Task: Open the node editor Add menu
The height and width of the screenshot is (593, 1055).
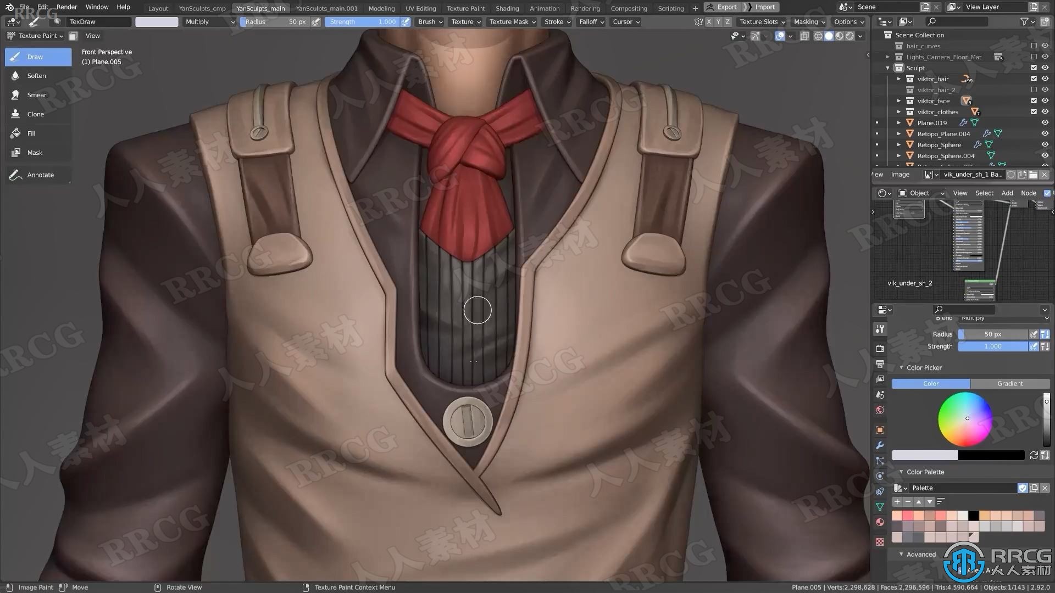Action: pos(1007,193)
